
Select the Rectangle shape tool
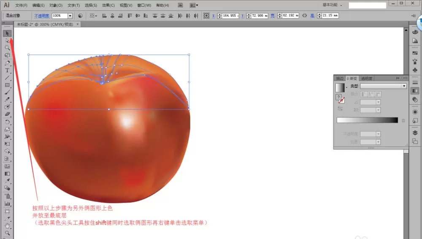tap(7, 85)
